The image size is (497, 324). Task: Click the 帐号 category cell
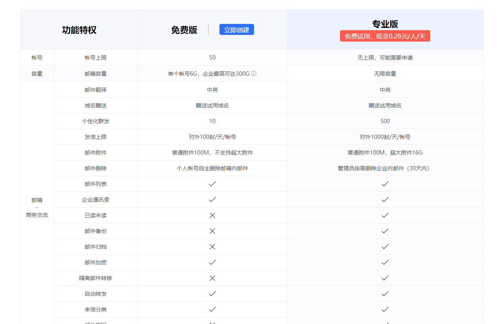(x=37, y=58)
